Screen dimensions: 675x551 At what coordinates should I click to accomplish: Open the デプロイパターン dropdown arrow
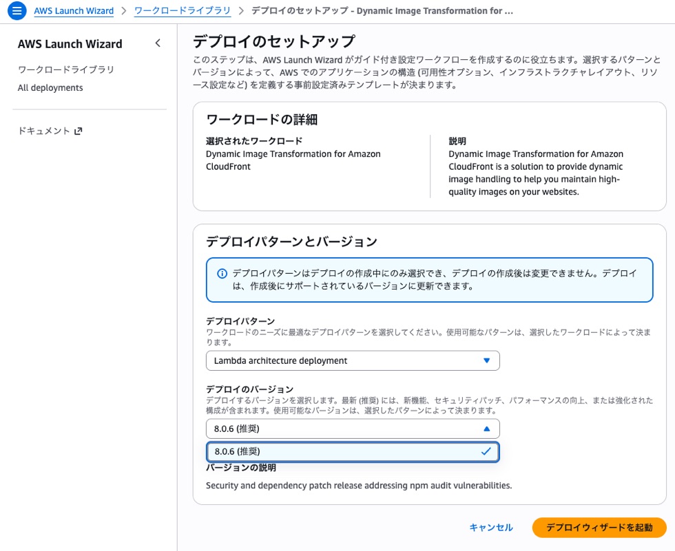(486, 360)
